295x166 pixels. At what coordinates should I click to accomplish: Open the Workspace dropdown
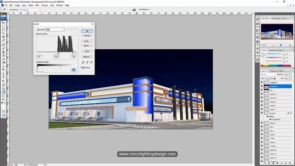click(144, 9)
